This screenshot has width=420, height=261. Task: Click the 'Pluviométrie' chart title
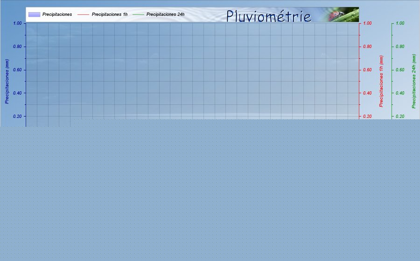pos(269,16)
